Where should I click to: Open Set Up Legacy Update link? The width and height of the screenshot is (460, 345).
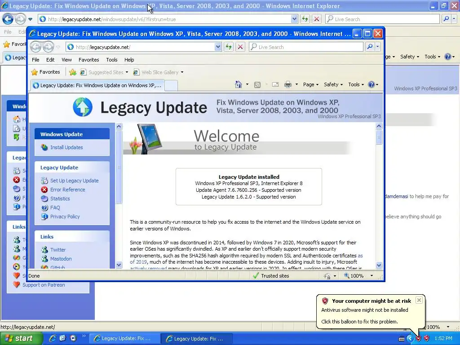(74, 181)
